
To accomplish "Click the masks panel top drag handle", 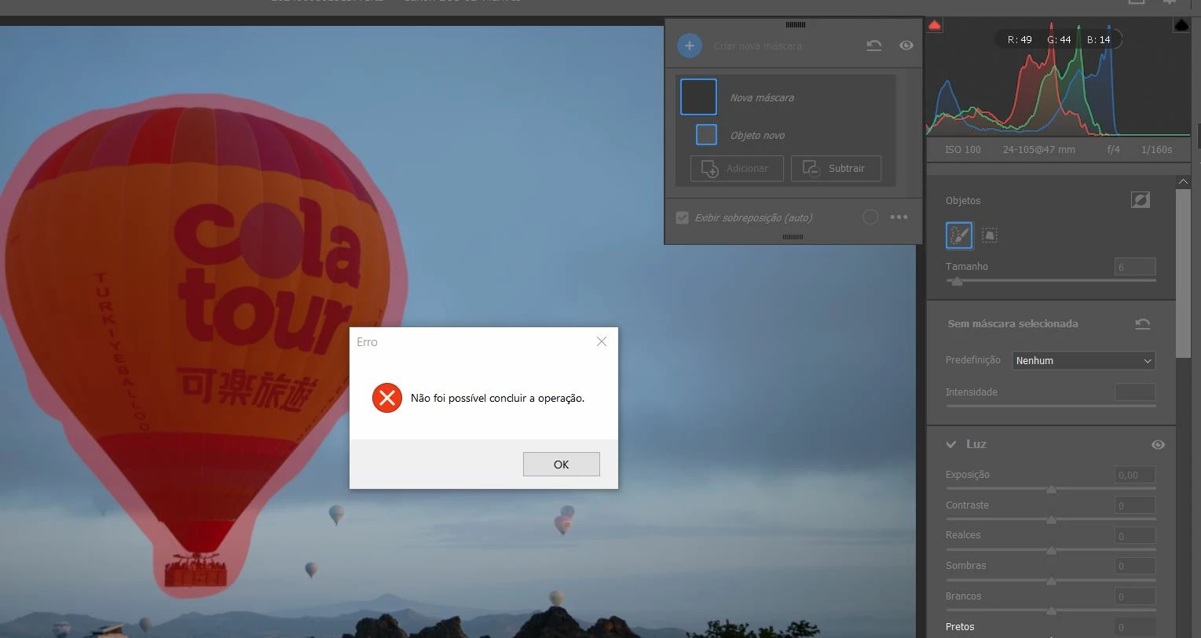I will (x=795, y=25).
